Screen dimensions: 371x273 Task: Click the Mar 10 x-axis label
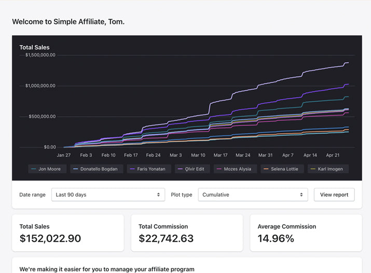[198, 155]
